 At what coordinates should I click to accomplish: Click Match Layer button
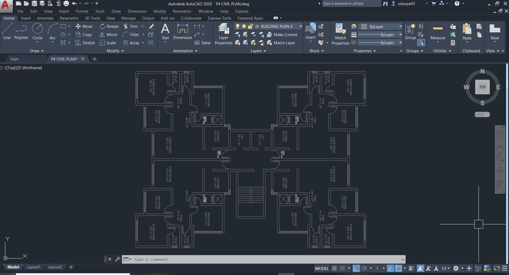[281, 43]
